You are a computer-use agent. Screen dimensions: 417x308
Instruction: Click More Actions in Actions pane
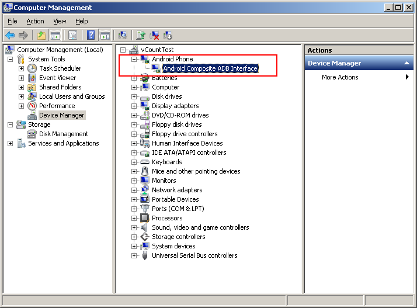click(x=340, y=77)
